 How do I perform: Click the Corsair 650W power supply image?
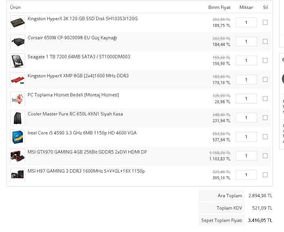[18, 42]
